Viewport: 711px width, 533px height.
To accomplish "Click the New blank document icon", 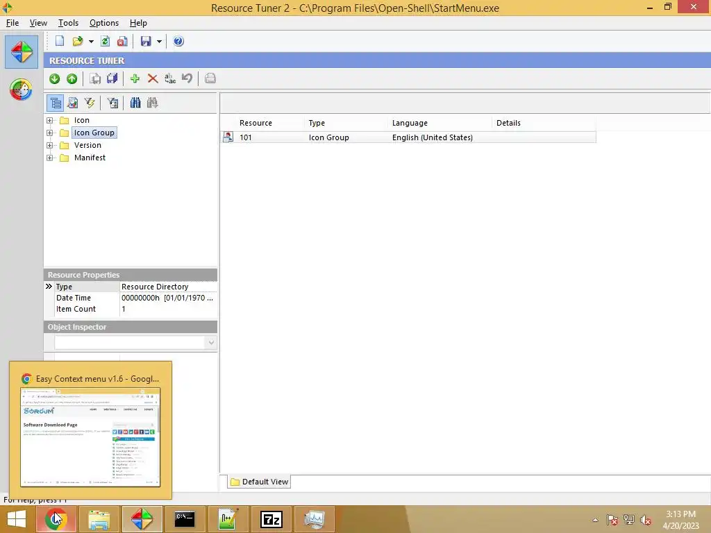I will [x=60, y=41].
